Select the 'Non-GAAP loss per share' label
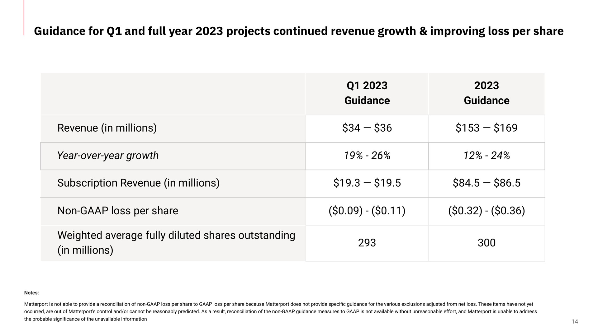 pyautogui.click(x=118, y=211)
